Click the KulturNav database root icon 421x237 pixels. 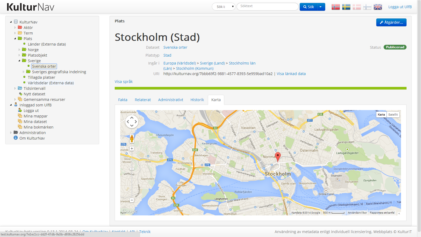[x=16, y=22]
